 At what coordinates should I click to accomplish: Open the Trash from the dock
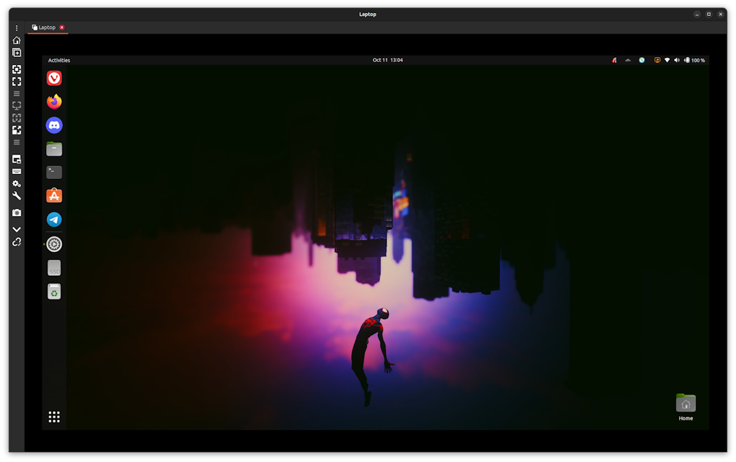tap(54, 292)
